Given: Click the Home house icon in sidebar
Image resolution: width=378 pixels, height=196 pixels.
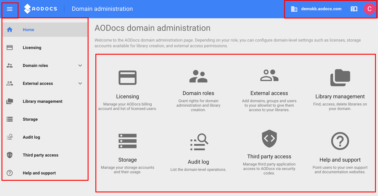Looking at the screenshot, I should (x=10, y=30).
